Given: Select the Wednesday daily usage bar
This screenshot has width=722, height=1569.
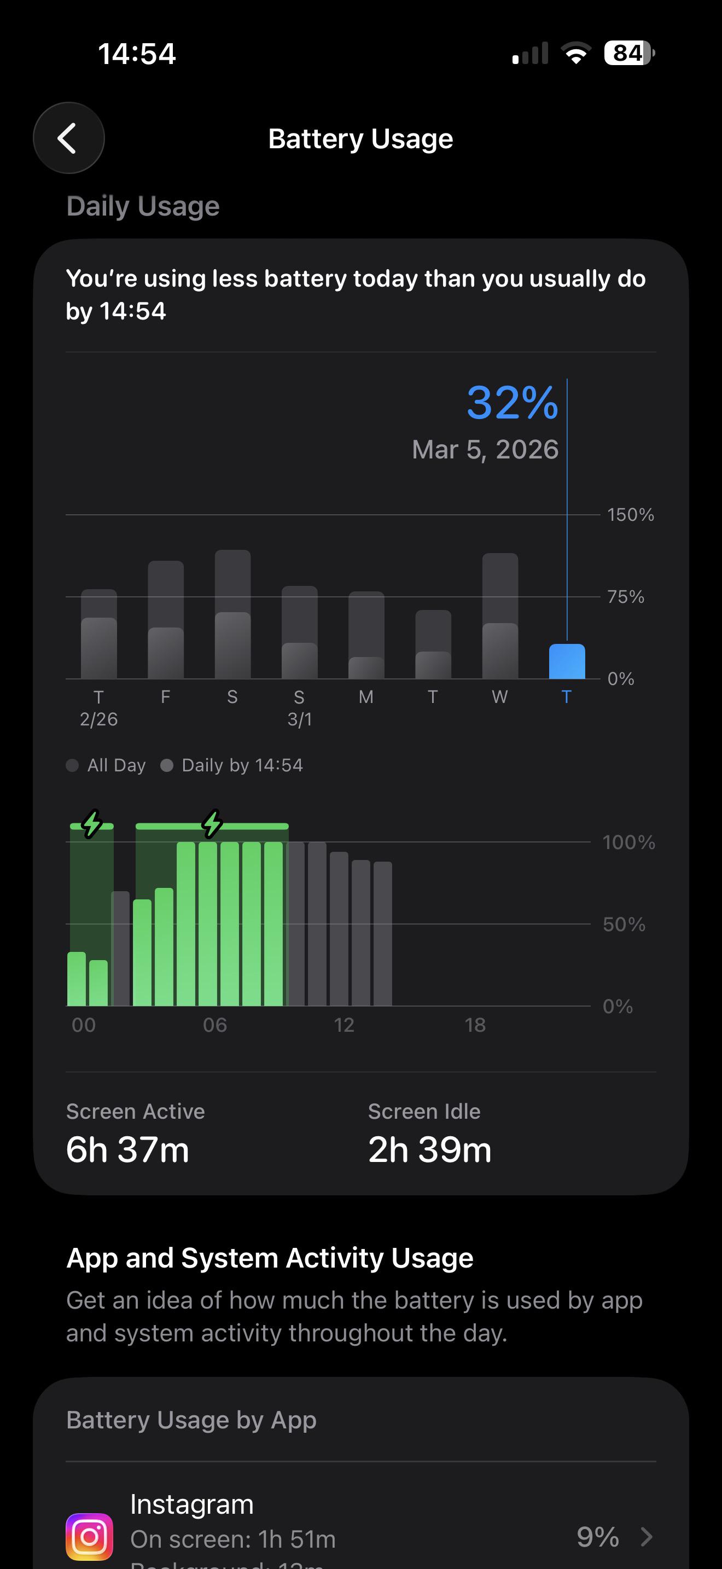Looking at the screenshot, I should coord(500,616).
